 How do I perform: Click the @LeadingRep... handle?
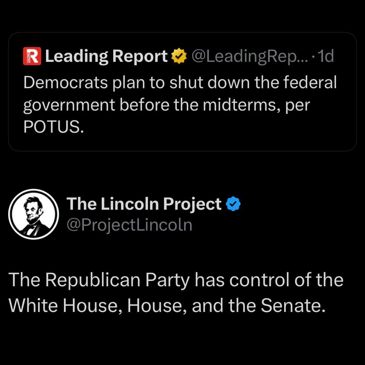250,56
